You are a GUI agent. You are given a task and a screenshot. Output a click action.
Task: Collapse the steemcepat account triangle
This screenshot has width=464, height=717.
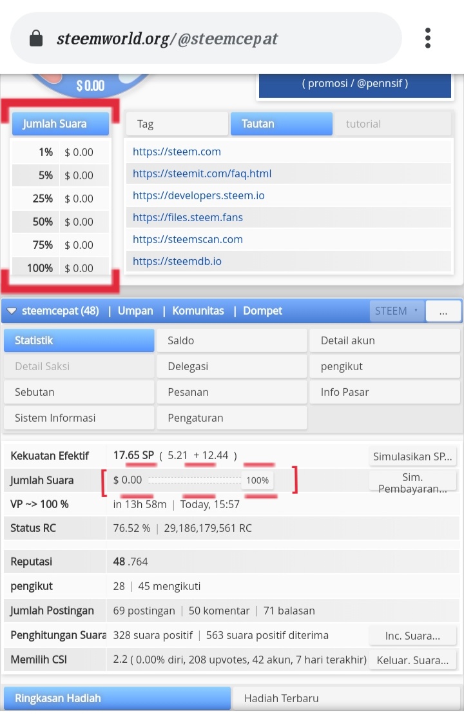(12, 311)
